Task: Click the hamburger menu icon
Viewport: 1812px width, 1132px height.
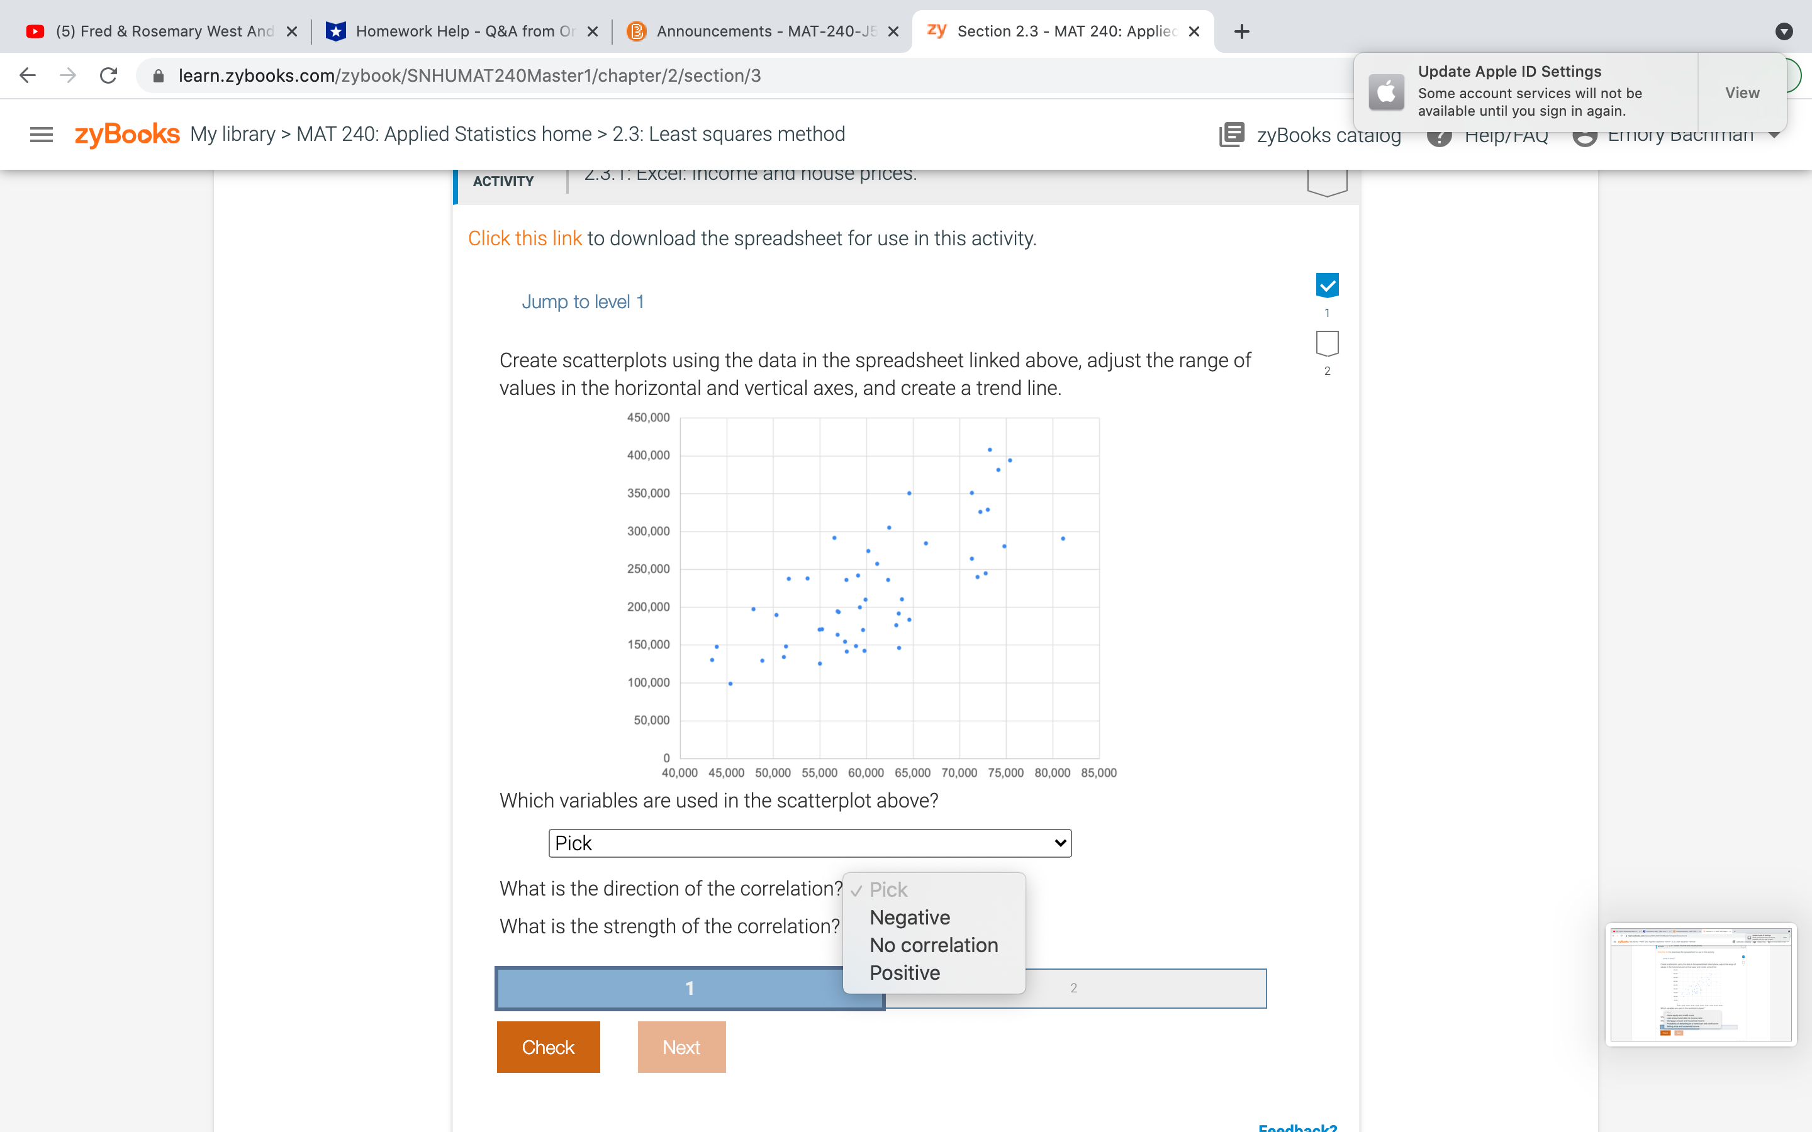Action: [x=40, y=133]
